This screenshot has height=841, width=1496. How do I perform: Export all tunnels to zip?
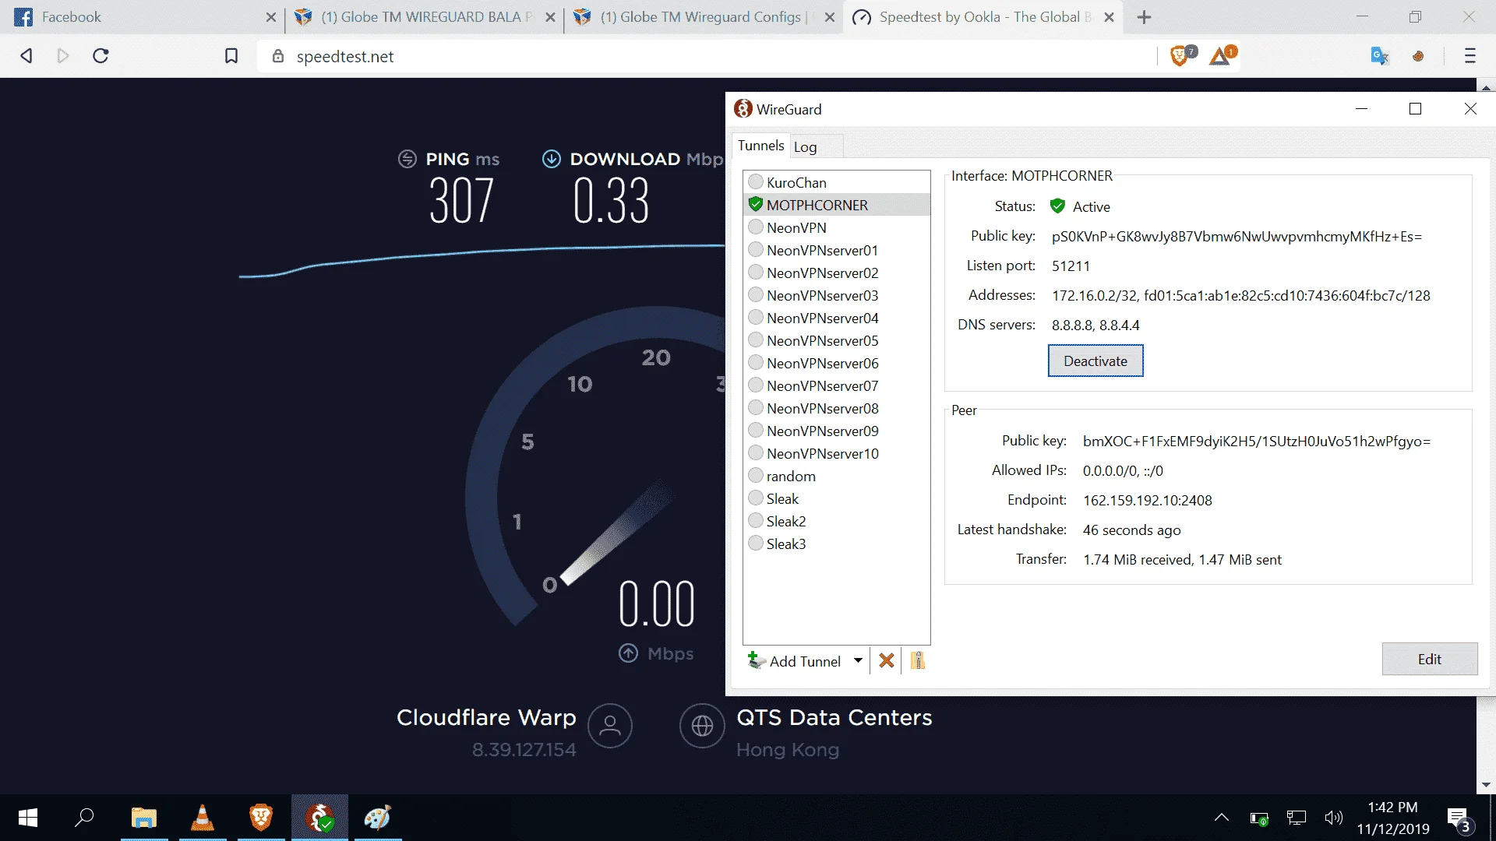point(918,660)
